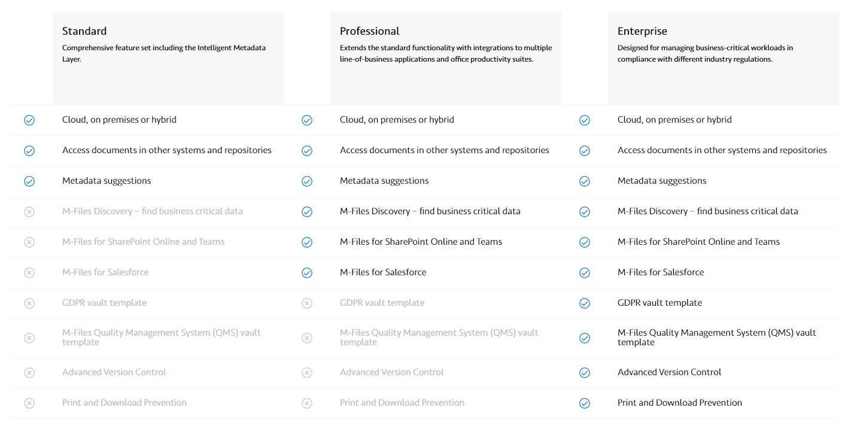The image size is (851, 432).
Task: Click Professional's checkmark beside M-Files Discovery
Action: pyautogui.click(x=307, y=212)
